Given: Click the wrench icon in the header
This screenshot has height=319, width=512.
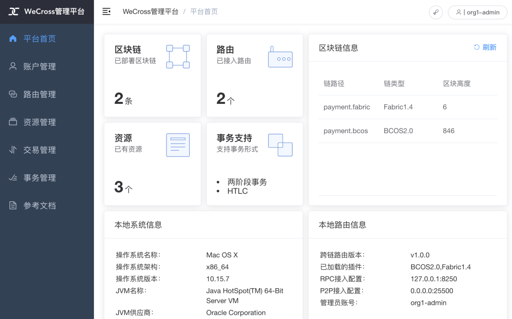Looking at the screenshot, I should (x=436, y=12).
